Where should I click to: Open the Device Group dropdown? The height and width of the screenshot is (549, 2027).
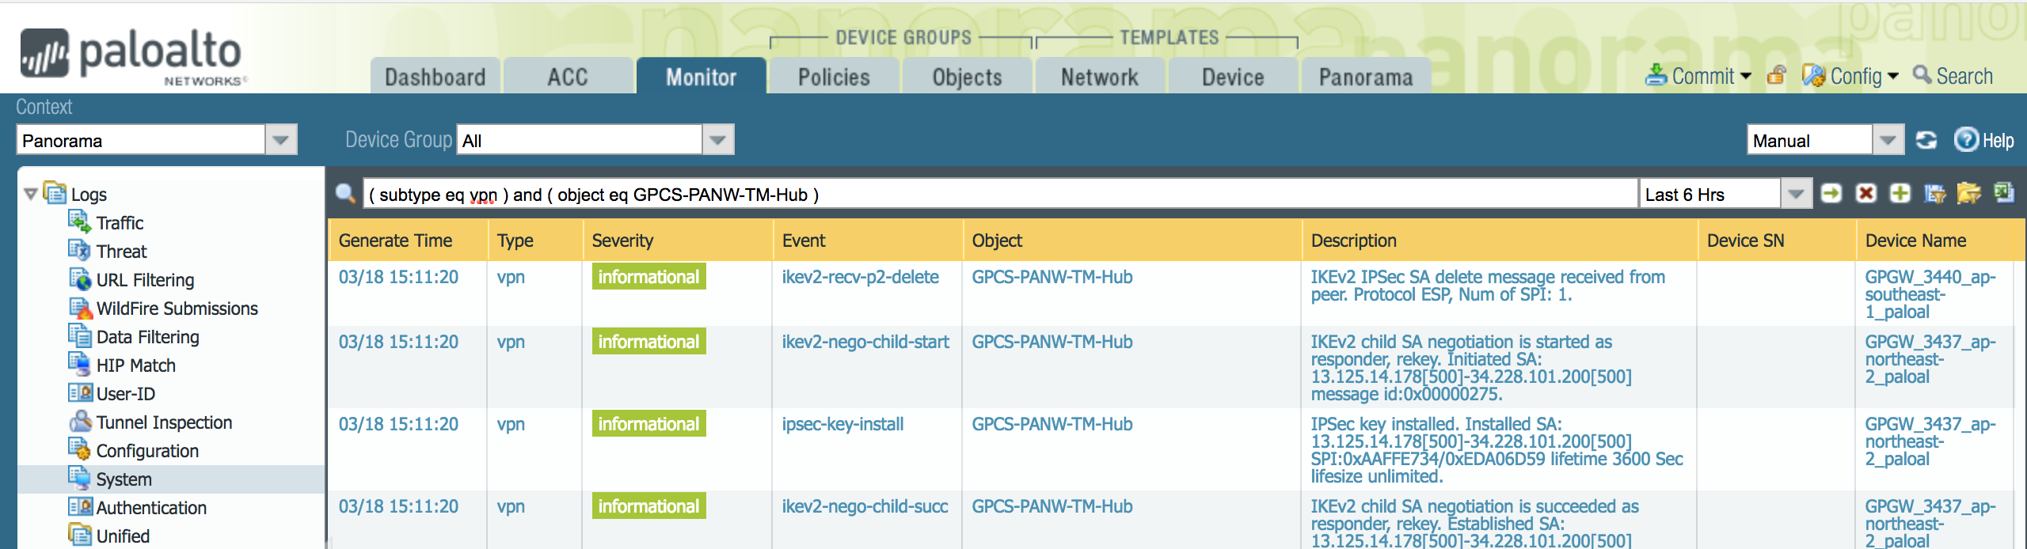coord(717,141)
